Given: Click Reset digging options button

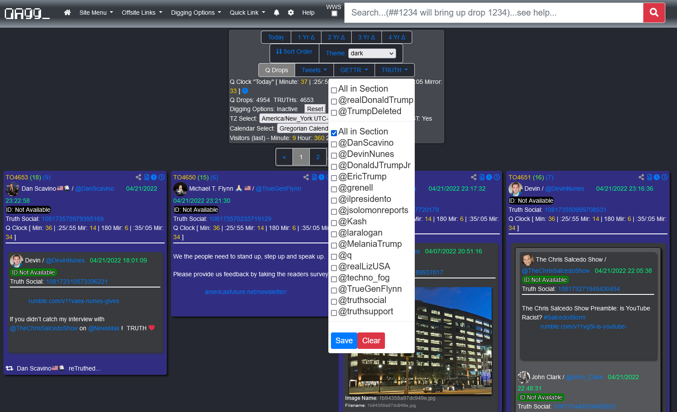Looking at the screenshot, I should click(x=315, y=109).
